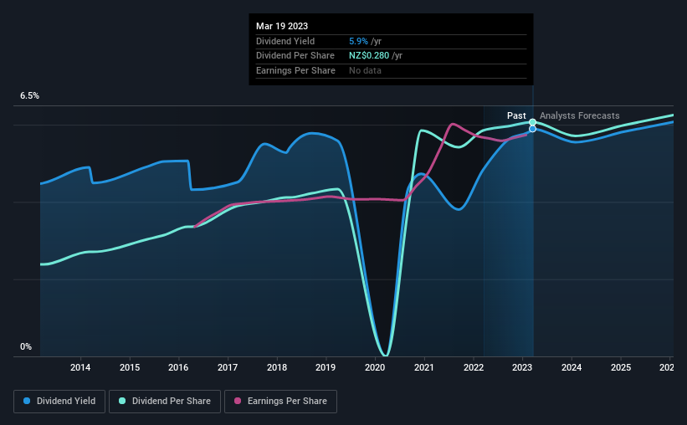Click the 0% y-axis label
The width and height of the screenshot is (687, 425).
click(26, 346)
